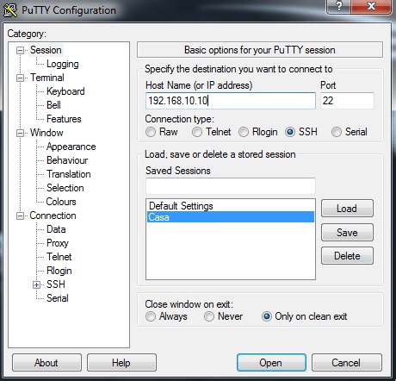This screenshot has width=396, height=381.
Task: Collapse the Window tree node
Action: coord(20,134)
